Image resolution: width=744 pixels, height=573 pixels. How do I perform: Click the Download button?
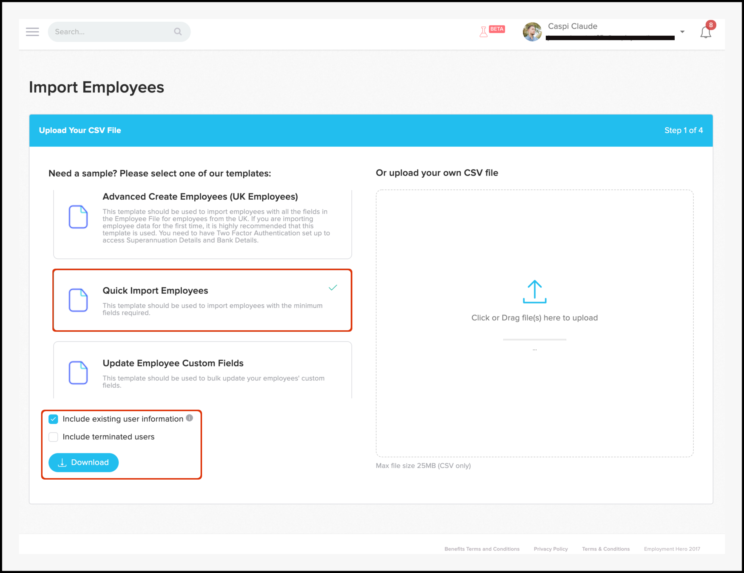tap(83, 462)
